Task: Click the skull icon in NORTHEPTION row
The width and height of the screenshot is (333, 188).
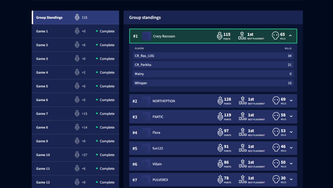Action: click(276, 101)
